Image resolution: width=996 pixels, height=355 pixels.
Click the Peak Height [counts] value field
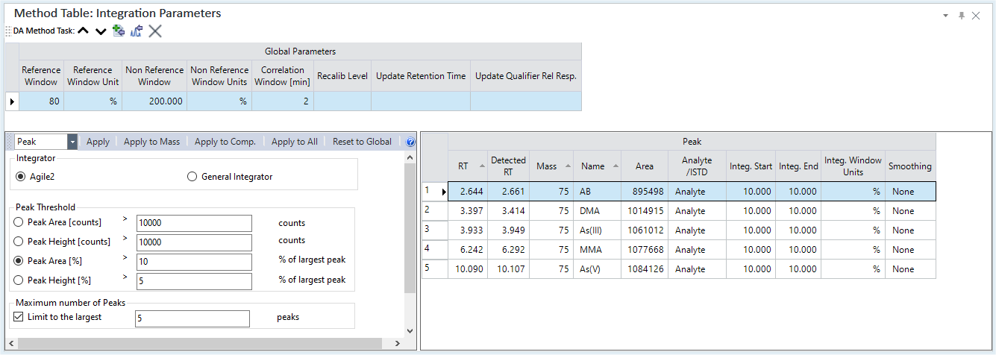pyautogui.click(x=194, y=242)
